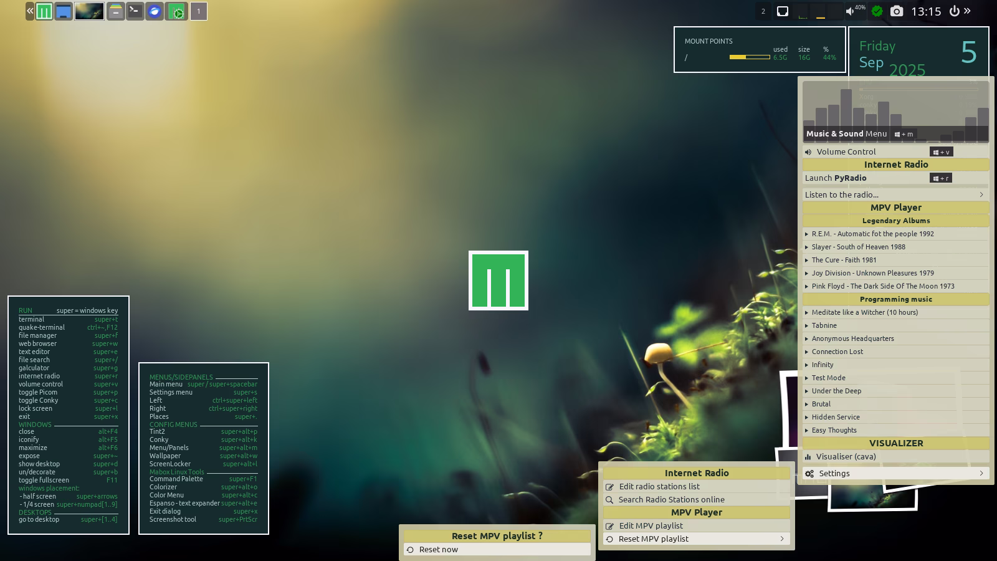Image resolution: width=997 pixels, height=561 pixels.
Task: Click the show desktop panel icon
Action: pyautogui.click(x=64, y=11)
